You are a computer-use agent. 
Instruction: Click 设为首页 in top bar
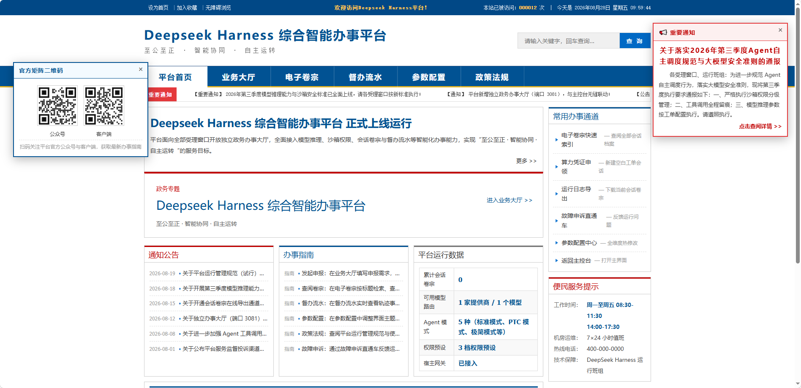(x=158, y=8)
